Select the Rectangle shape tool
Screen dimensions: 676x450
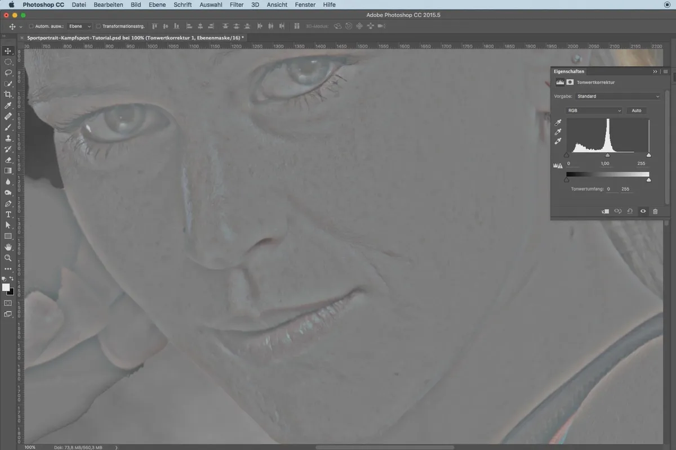(8, 236)
